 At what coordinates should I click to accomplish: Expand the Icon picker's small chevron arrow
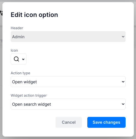point(23,59)
